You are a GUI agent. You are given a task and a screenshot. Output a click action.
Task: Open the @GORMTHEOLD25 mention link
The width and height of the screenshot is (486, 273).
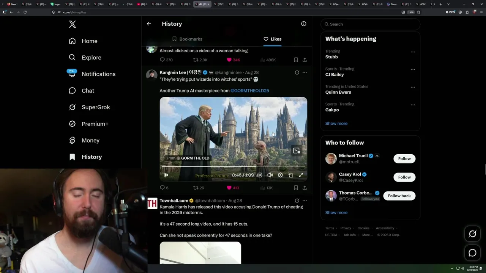click(250, 91)
